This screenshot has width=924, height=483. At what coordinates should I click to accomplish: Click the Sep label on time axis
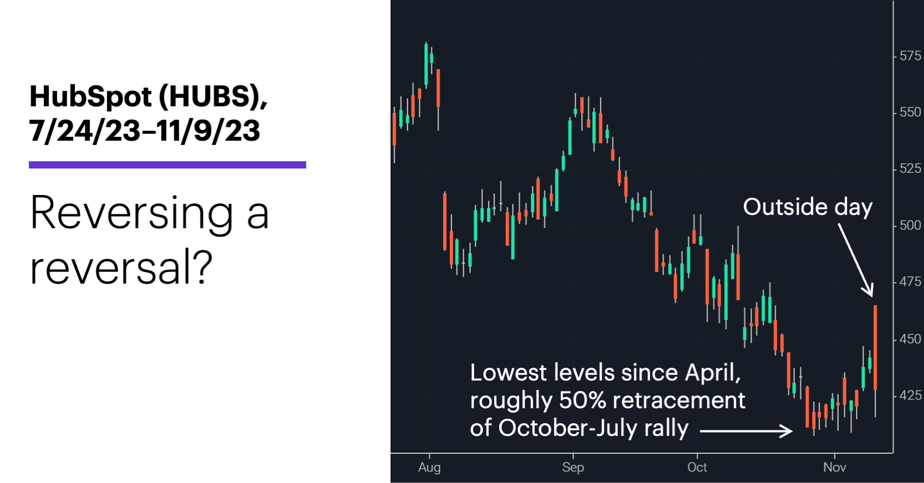click(x=573, y=467)
